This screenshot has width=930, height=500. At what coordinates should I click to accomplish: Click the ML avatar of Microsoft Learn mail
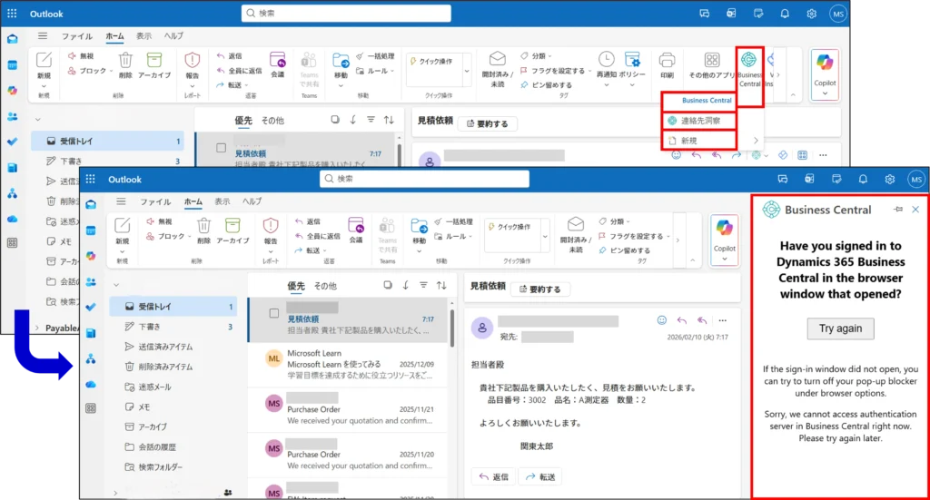273,358
